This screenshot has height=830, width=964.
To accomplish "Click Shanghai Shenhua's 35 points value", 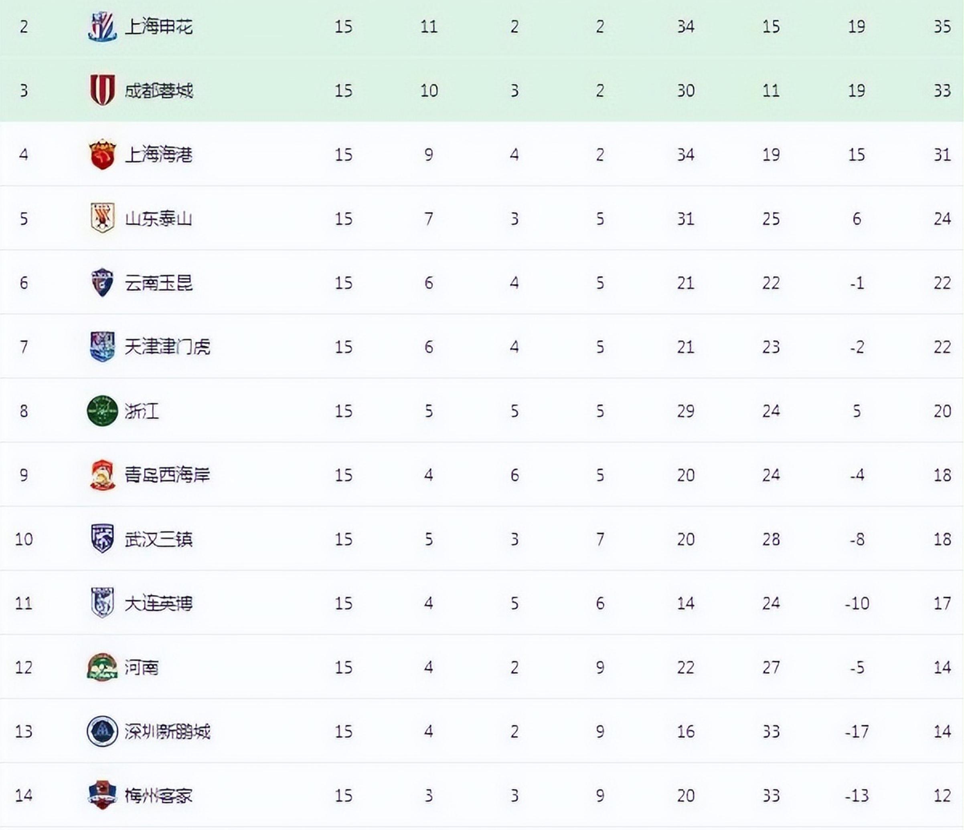I will (942, 26).
